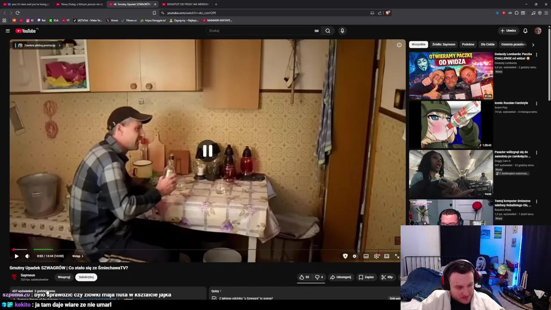Click the Wesprzyj support button
This screenshot has height=310, width=551.
click(x=64, y=277)
